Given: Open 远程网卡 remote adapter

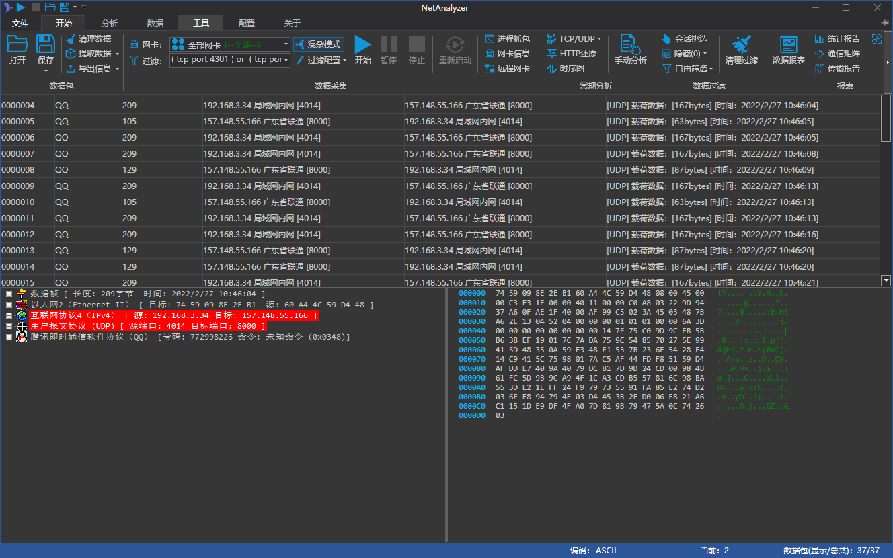Looking at the screenshot, I should pyautogui.click(x=507, y=69).
